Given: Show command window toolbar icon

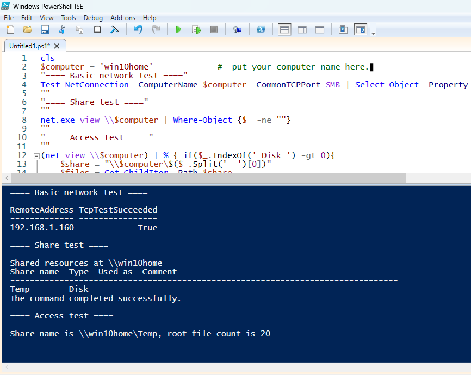Looking at the screenshot, I should tap(343, 29).
